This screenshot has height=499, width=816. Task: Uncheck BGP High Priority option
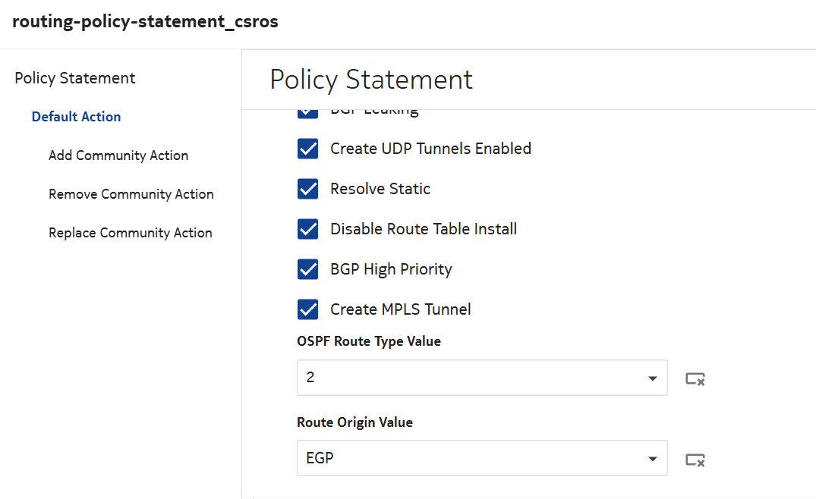coord(307,269)
